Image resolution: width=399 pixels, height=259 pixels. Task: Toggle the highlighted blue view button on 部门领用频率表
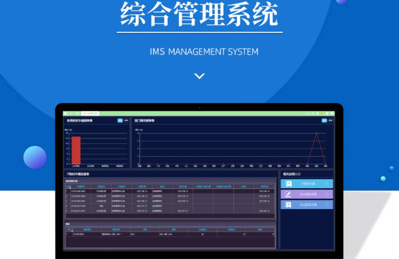point(324,120)
